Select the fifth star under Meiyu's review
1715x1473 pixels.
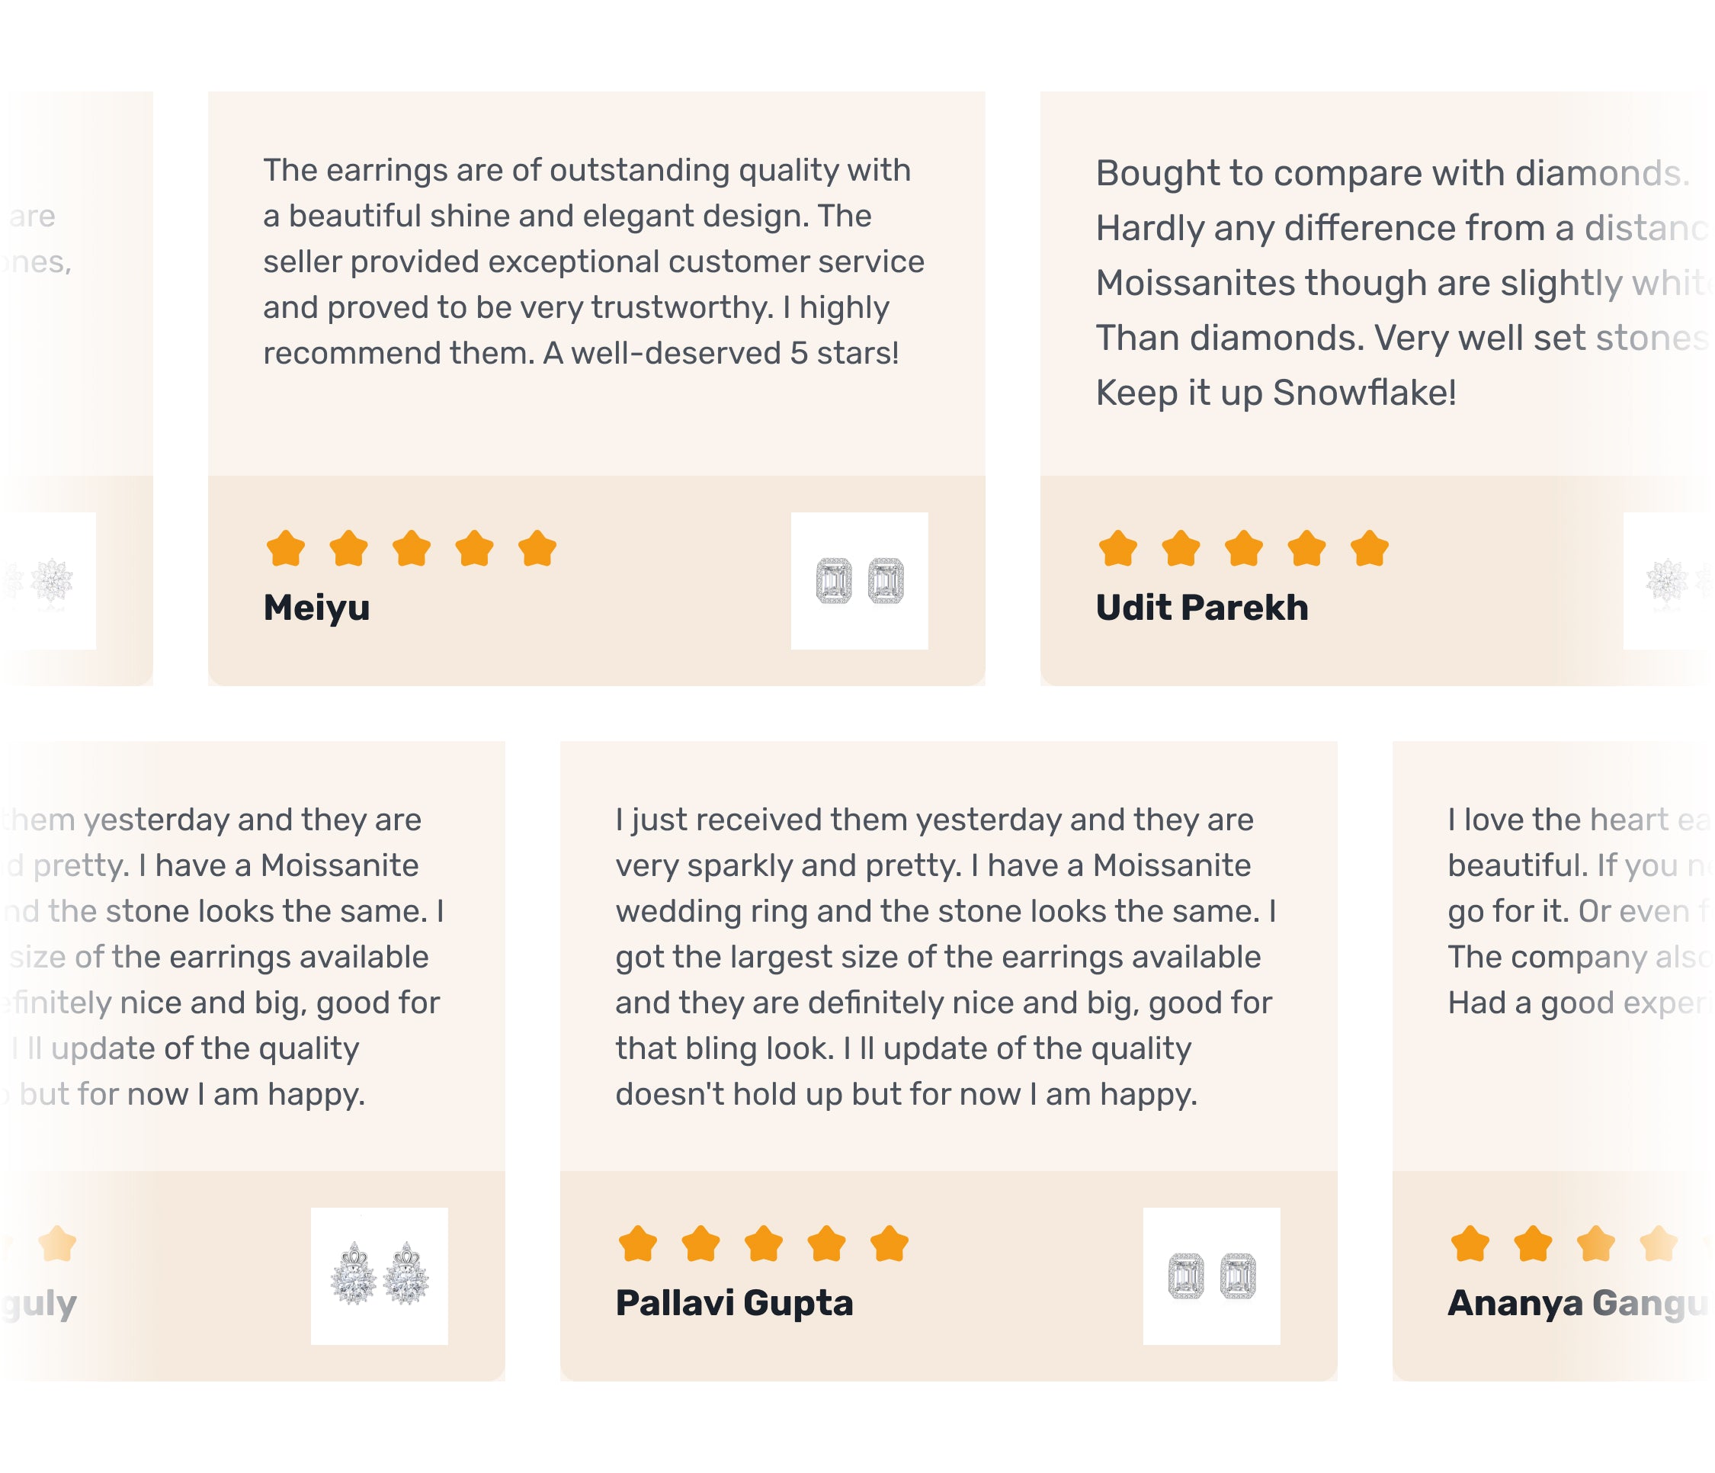(x=537, y=548)
